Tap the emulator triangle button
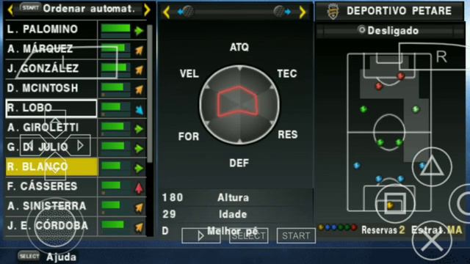The height and width of the screenshot is (264, 470). click(x=432, y=166)
